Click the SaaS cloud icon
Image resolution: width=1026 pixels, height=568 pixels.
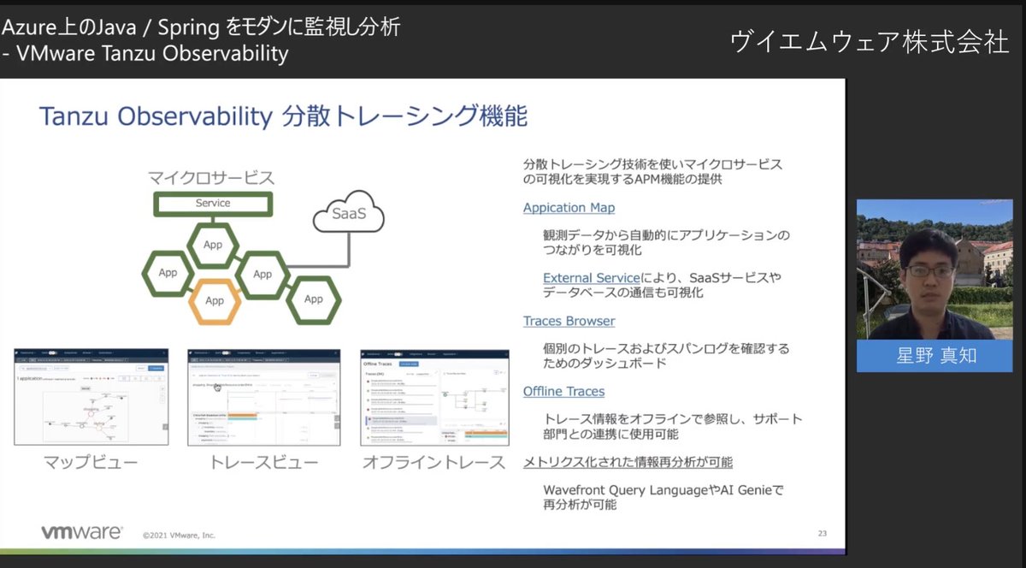click(348, 214)
